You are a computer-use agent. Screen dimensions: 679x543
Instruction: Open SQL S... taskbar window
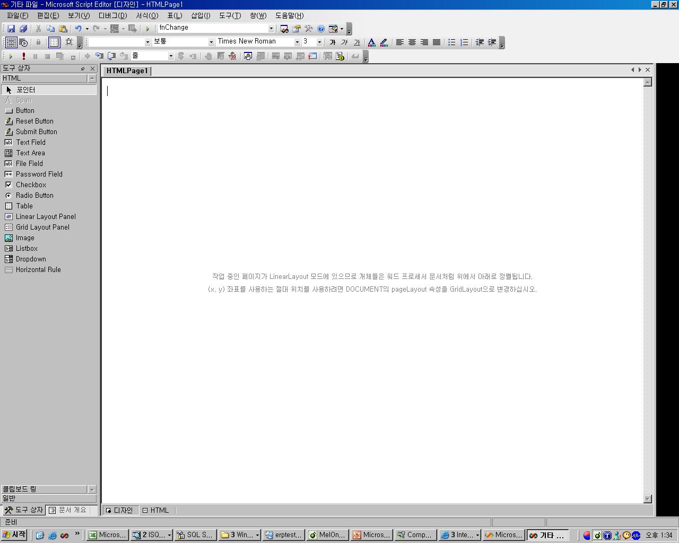click(195, 535)
